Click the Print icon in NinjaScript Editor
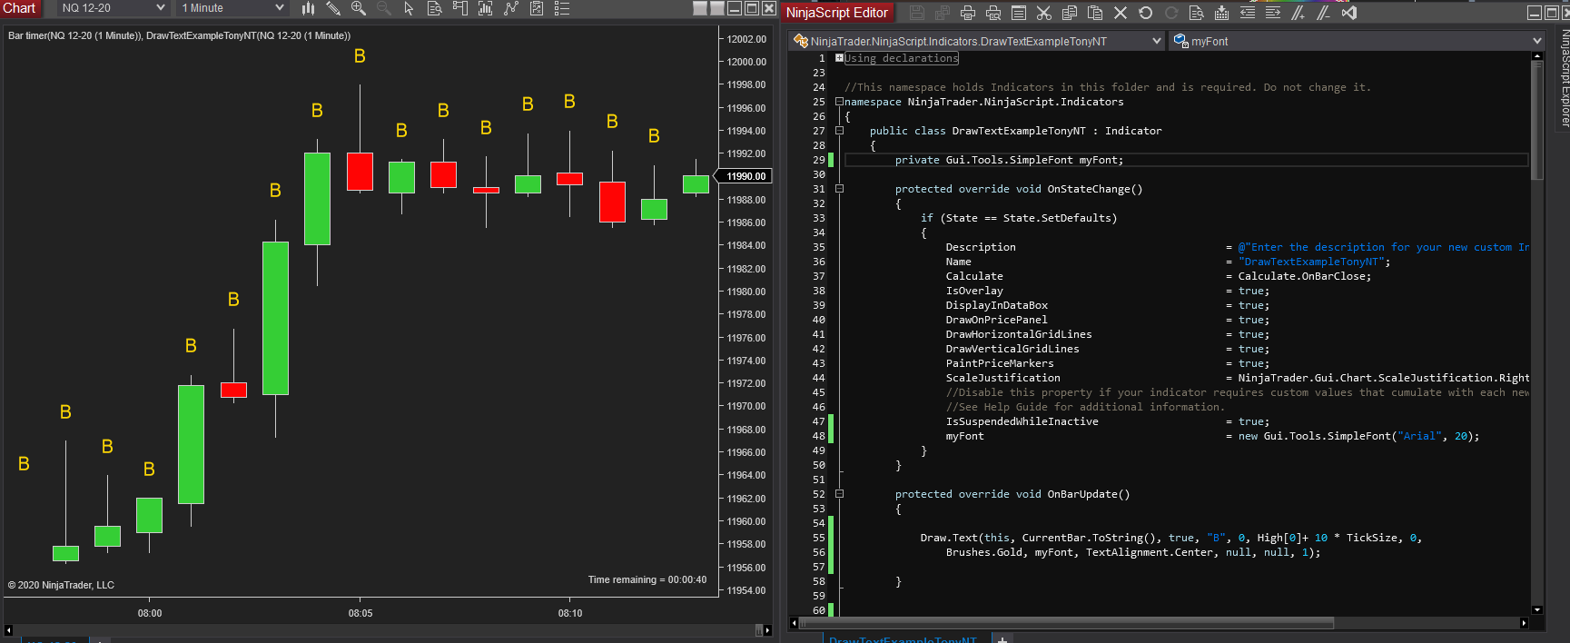Screen dimensions: 1570x643 click(968, 13)
